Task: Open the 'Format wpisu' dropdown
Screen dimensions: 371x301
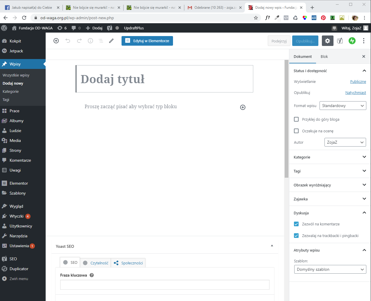Action: tap(343, 106)
